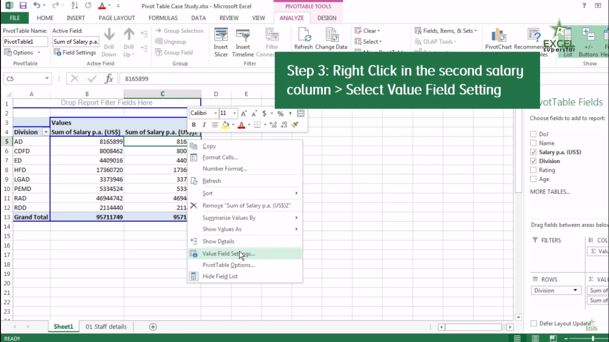Uncheck the Salary p.a. (US$) field
Image resolution: width=609 pixels, height=342 pixels.
(533, 152)
